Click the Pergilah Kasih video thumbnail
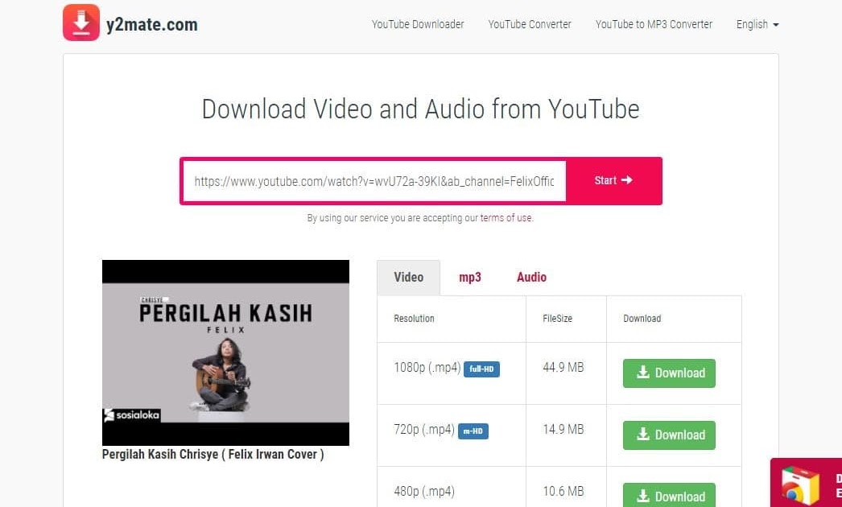The width and height of the screenshot is (842, 507). coord(225,352)
